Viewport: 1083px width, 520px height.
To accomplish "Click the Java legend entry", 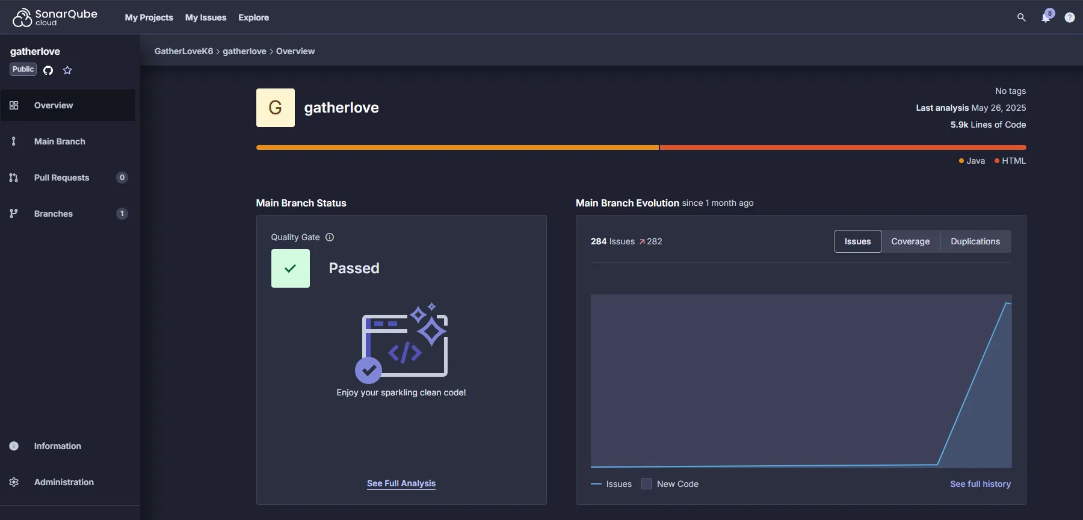I will click(x=972, y=161).
